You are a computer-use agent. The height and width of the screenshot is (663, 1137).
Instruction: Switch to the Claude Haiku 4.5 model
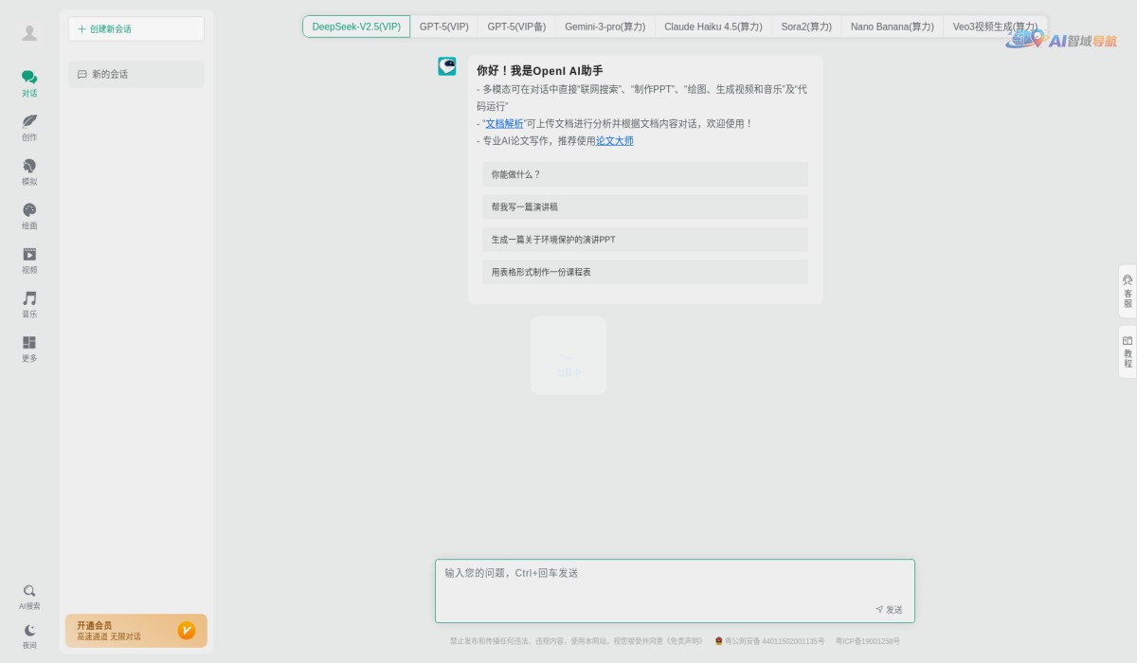click(713, 27)
